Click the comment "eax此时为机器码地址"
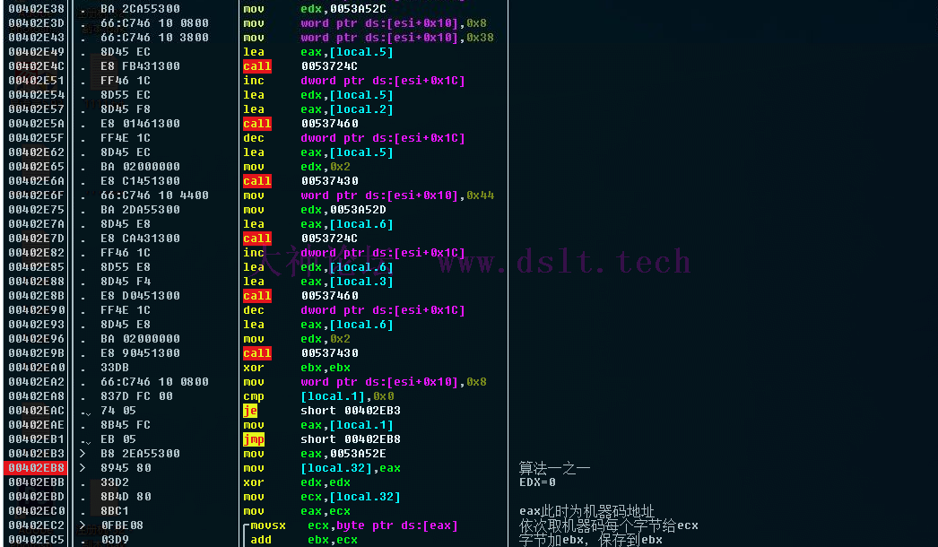This screenshot has height=547, width=938. (586, 511)
